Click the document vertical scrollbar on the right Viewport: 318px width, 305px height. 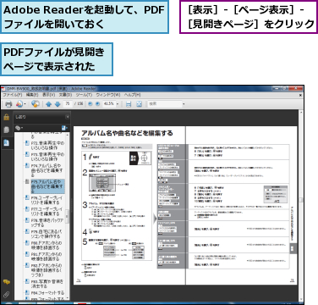click(300, 205)
